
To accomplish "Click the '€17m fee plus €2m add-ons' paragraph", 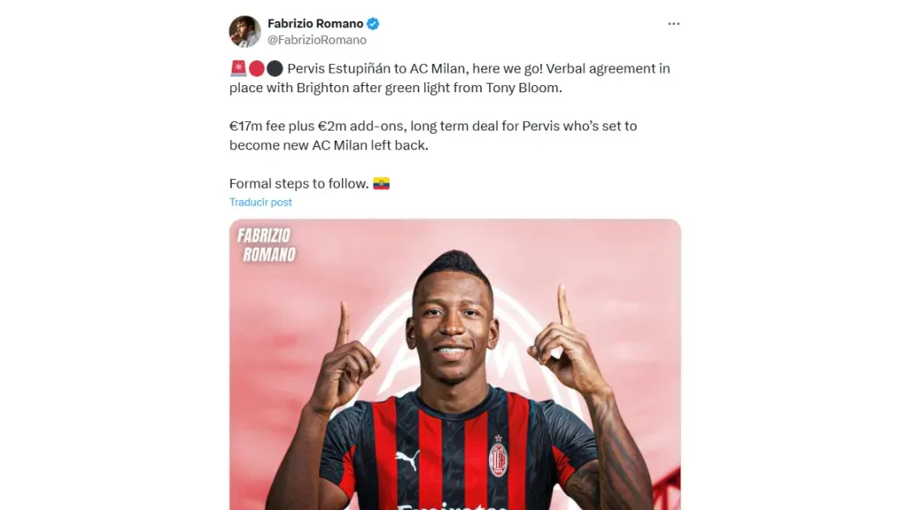I will click(432, 135).
